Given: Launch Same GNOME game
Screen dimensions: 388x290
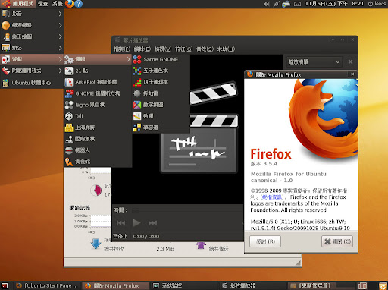Looking at the screenshot, I should point(161,59).
